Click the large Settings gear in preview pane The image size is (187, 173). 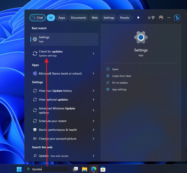(141, 37)
